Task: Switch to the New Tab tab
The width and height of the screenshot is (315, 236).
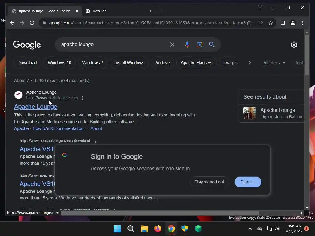Action: click(x=118, y=11)
